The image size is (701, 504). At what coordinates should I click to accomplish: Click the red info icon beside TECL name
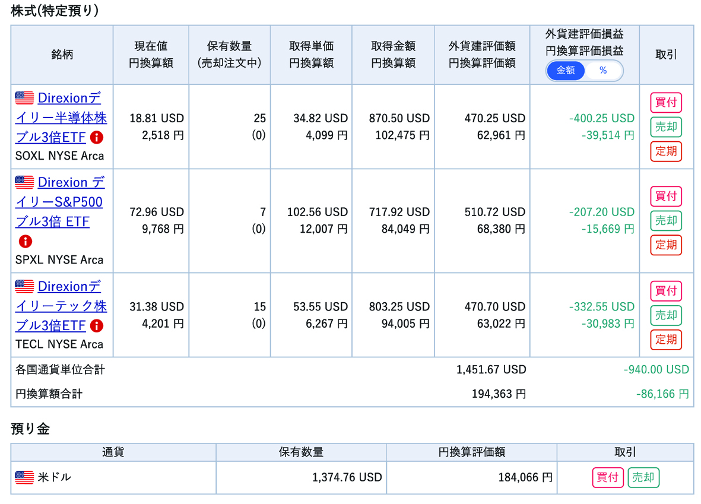pos(97,325)
